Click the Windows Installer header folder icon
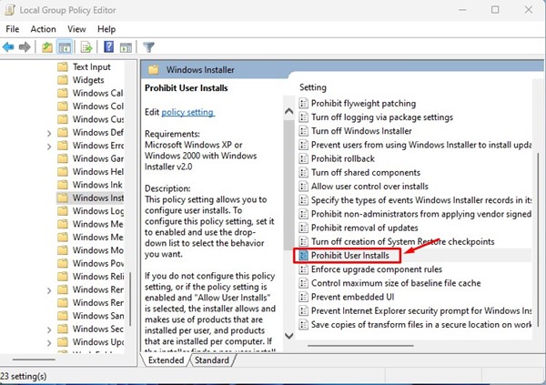 click(154, 70)
